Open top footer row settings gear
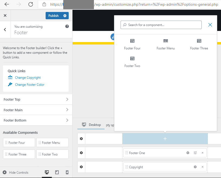This screenshot has width=221, height=178. tap(81, 139)
